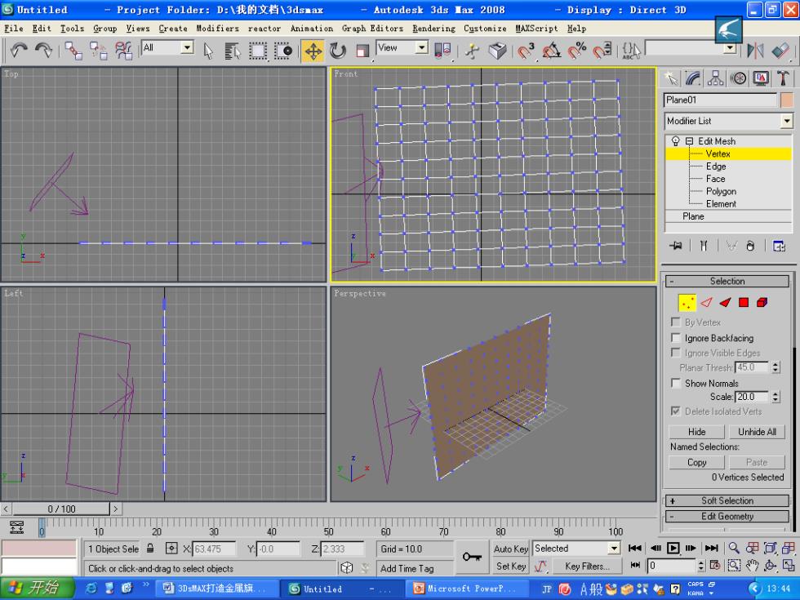Open the Windows Start button
Screen dimensions: 800x600
(38, 589)
